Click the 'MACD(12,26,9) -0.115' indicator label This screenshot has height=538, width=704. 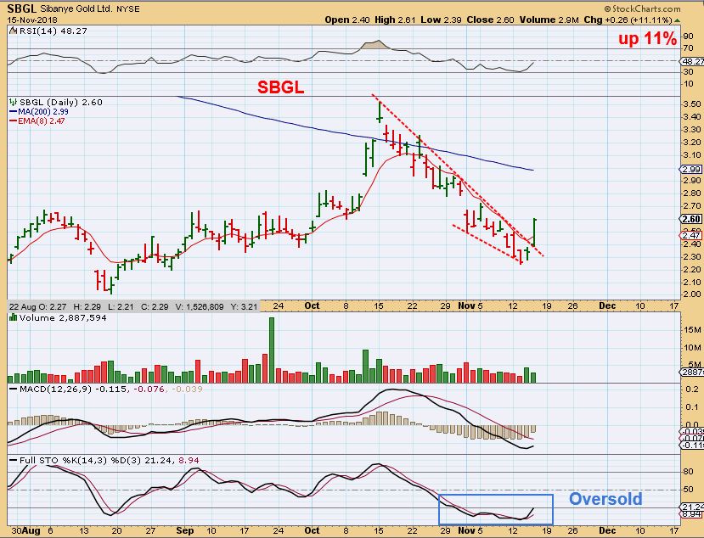pyautogui.click(x=73, y=389)
